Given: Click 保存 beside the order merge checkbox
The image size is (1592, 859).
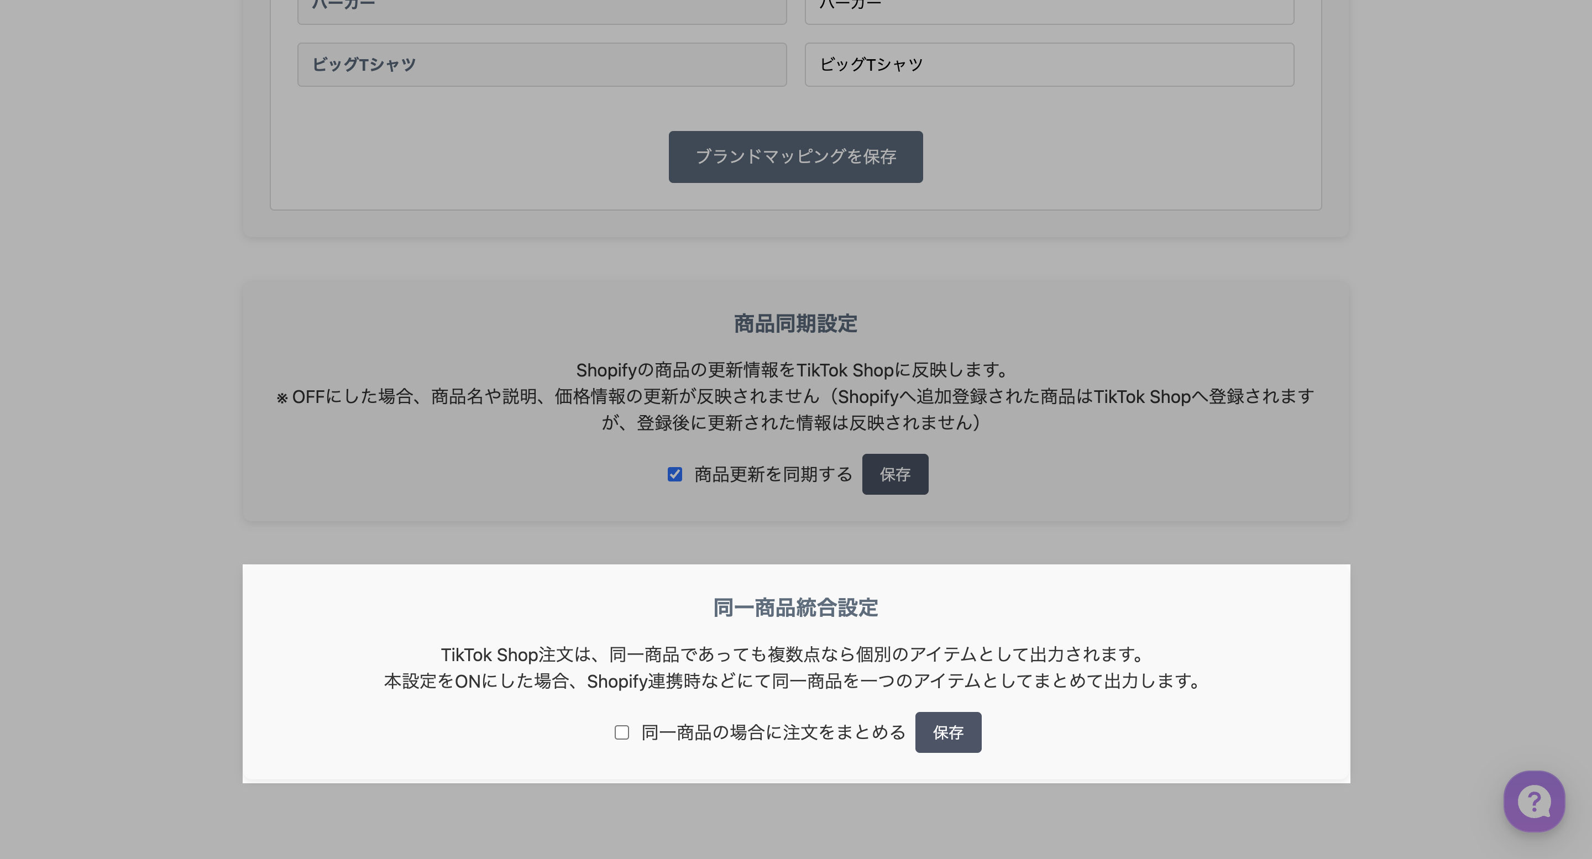Looking at the screenshot, I should point(948,732).
